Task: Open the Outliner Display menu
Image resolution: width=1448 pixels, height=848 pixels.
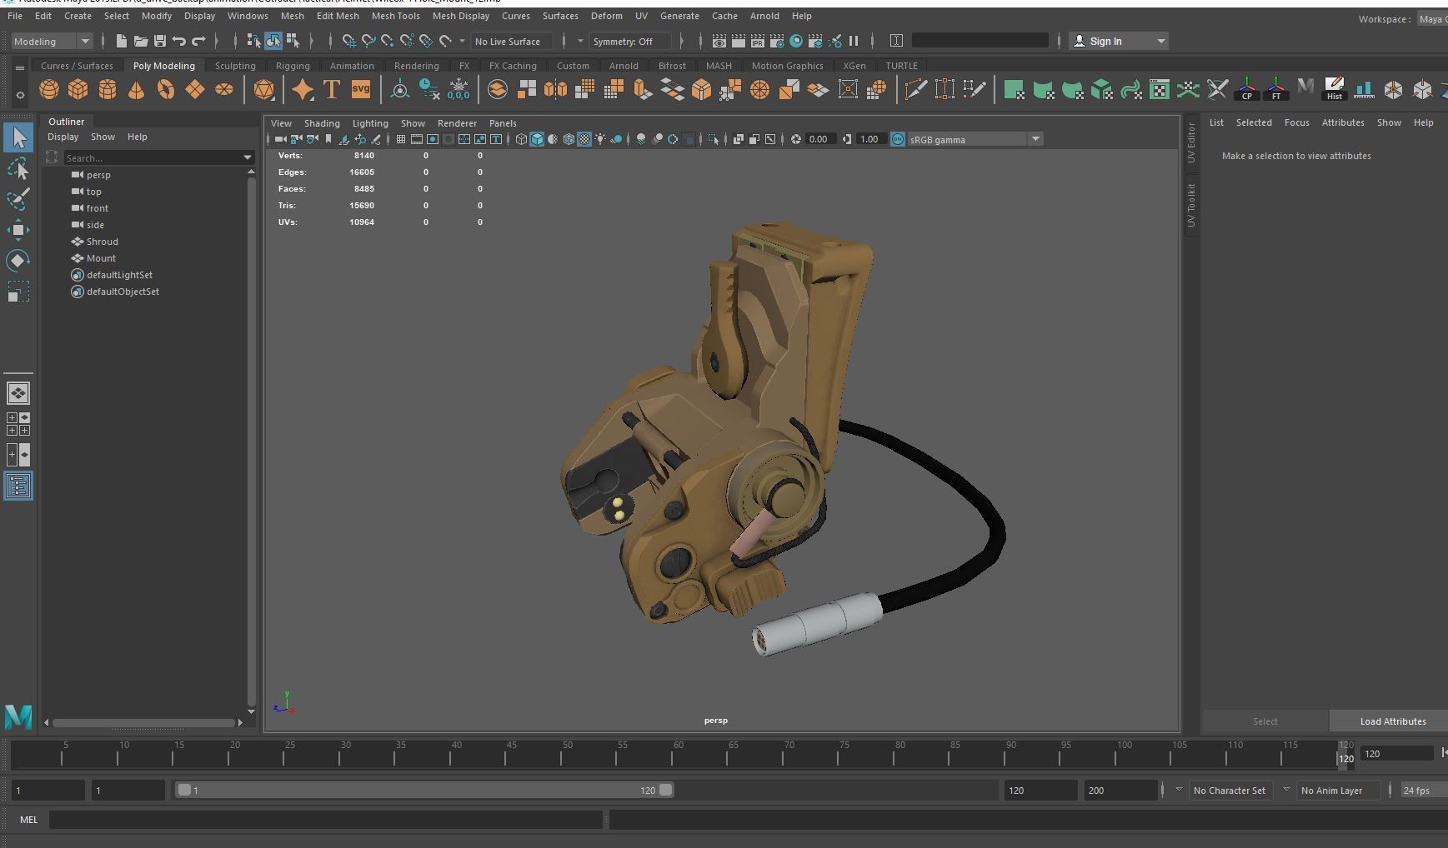Action: point(63,137)
